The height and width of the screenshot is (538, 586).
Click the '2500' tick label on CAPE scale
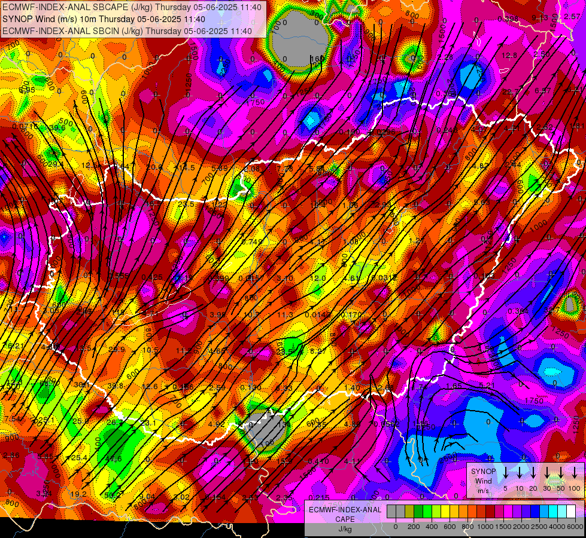pos(539,527)
